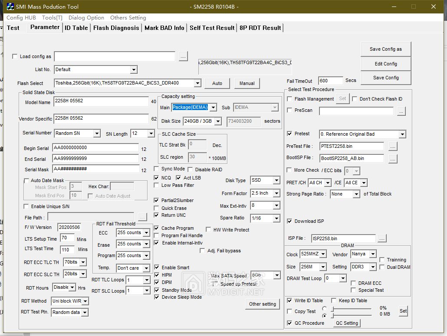Toggle Write ID Table checkbox

tap(289, 300)
